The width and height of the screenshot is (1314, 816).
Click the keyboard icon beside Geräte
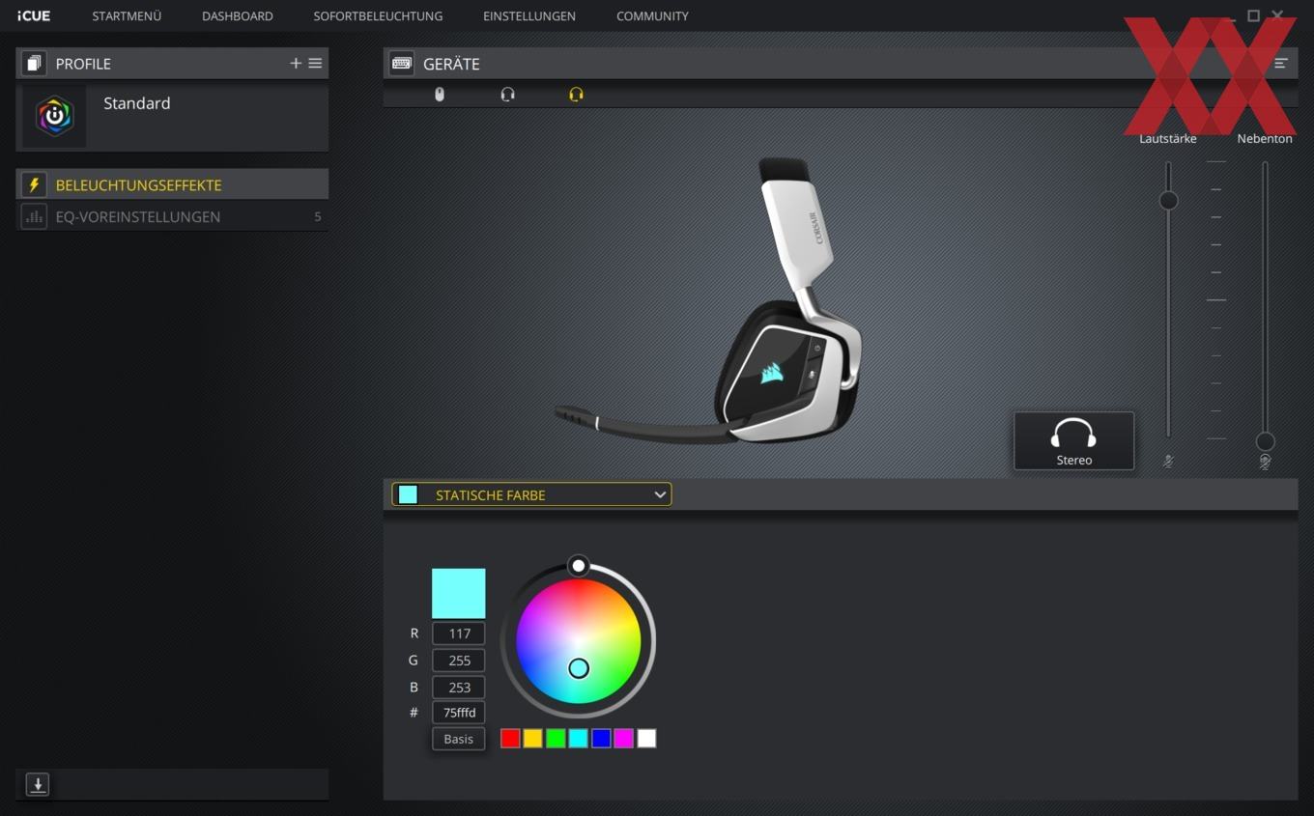[401, 64]
